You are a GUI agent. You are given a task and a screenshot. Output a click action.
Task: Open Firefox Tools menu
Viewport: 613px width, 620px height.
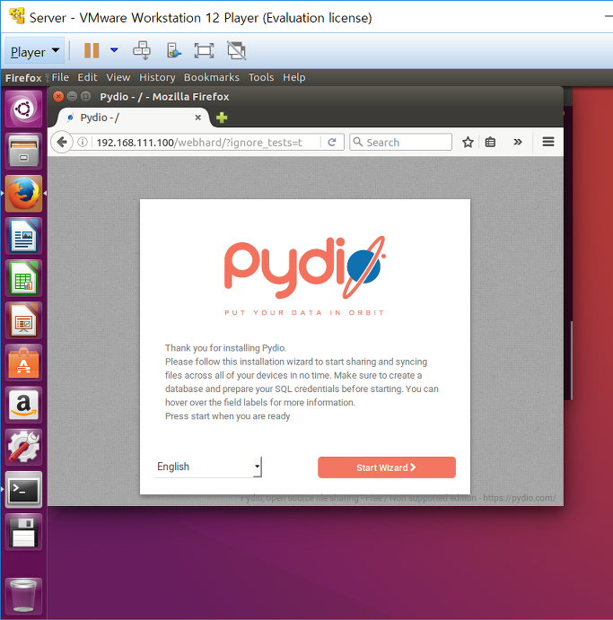[x=261, y=77]
